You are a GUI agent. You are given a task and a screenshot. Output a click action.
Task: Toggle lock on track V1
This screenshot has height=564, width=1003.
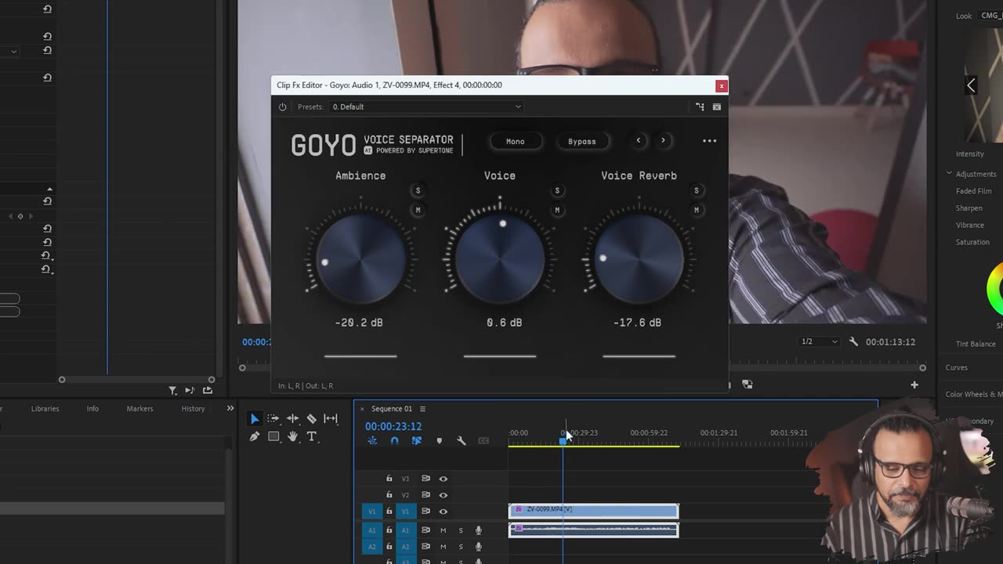tap(389, 512)
